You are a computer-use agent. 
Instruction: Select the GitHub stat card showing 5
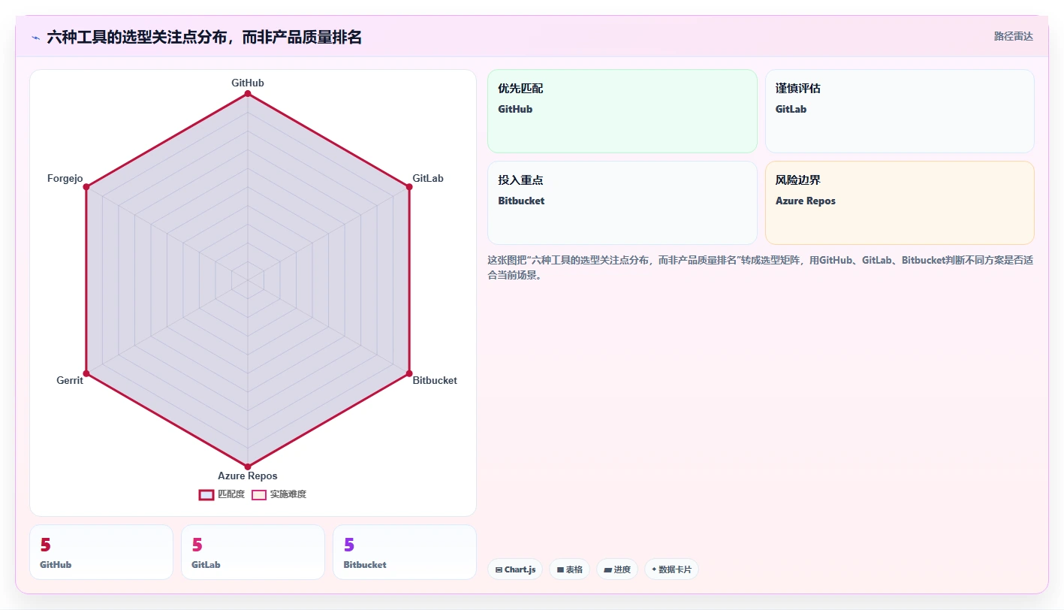coord(101,552)
